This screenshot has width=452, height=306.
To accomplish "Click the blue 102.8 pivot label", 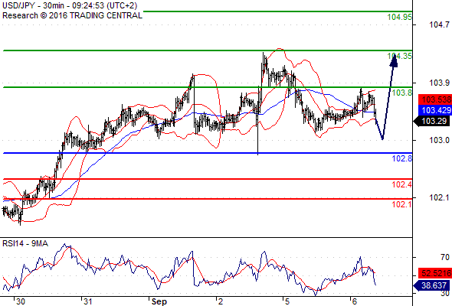I will tap(402, 158).
